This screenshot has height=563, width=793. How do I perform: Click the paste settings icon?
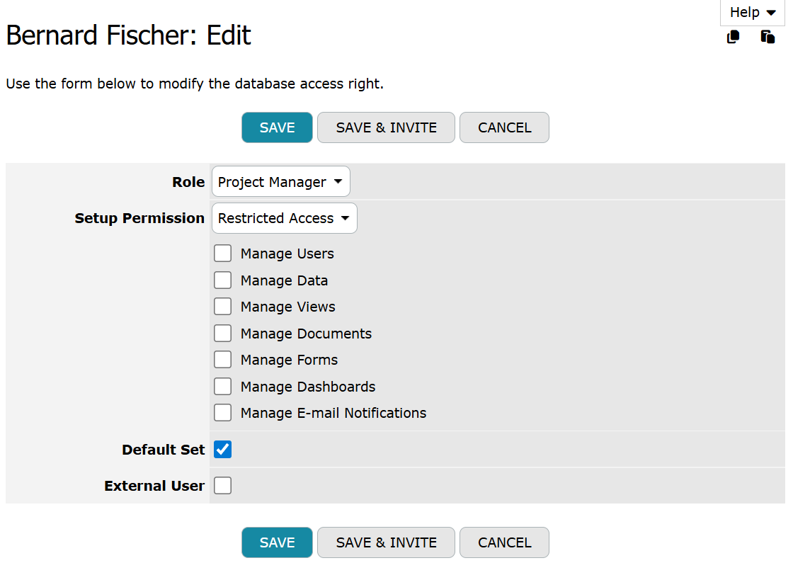tap(768, 37)
